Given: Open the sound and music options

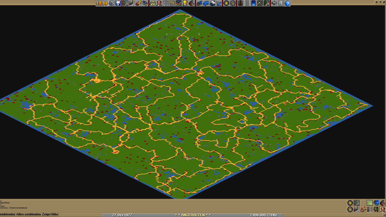Looking at the screenshot, I should click(274, 3).
